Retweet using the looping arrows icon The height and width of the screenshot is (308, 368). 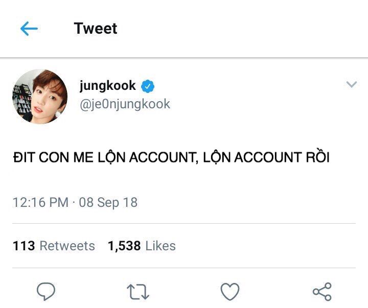point(137,292)
